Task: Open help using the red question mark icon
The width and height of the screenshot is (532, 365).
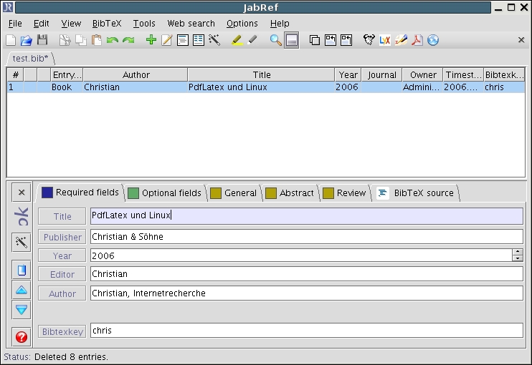Action: click(x=22, y=336)
